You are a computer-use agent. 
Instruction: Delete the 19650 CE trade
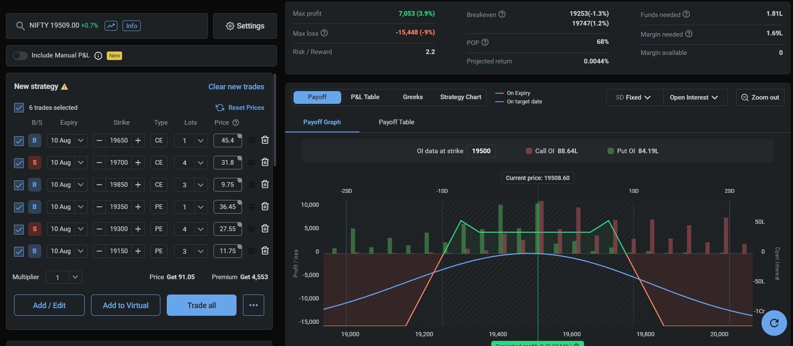(265, 140)
